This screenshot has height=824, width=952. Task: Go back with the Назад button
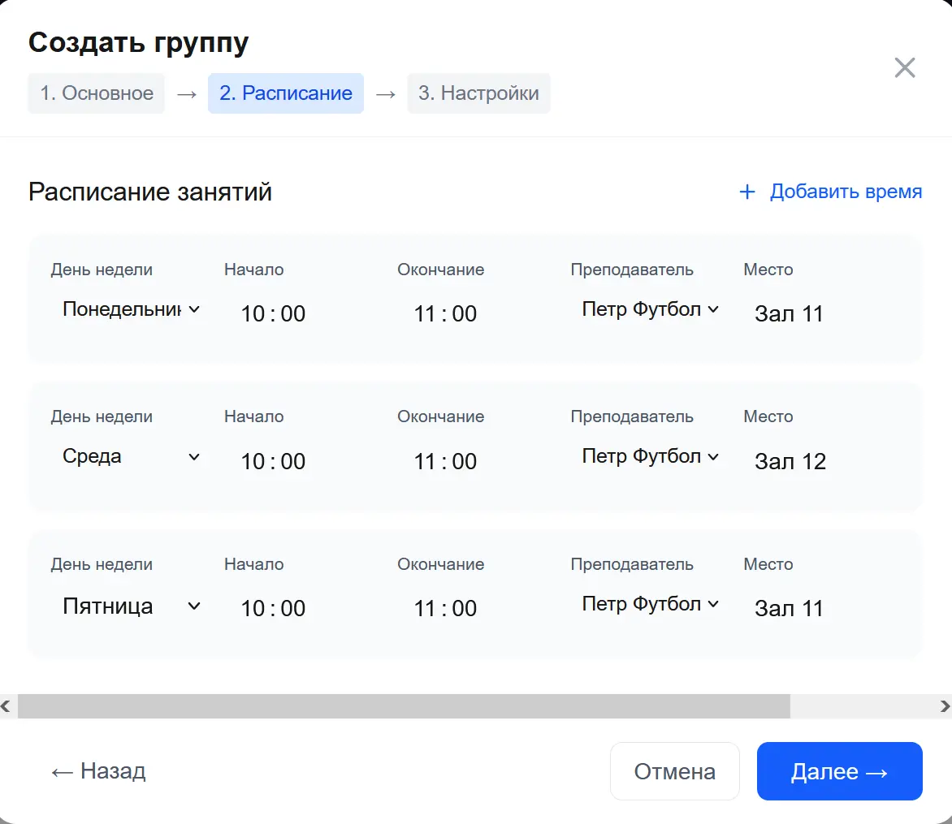coord(98,771)
